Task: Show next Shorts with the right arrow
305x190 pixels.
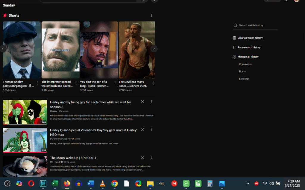Action: pos(154,49)
